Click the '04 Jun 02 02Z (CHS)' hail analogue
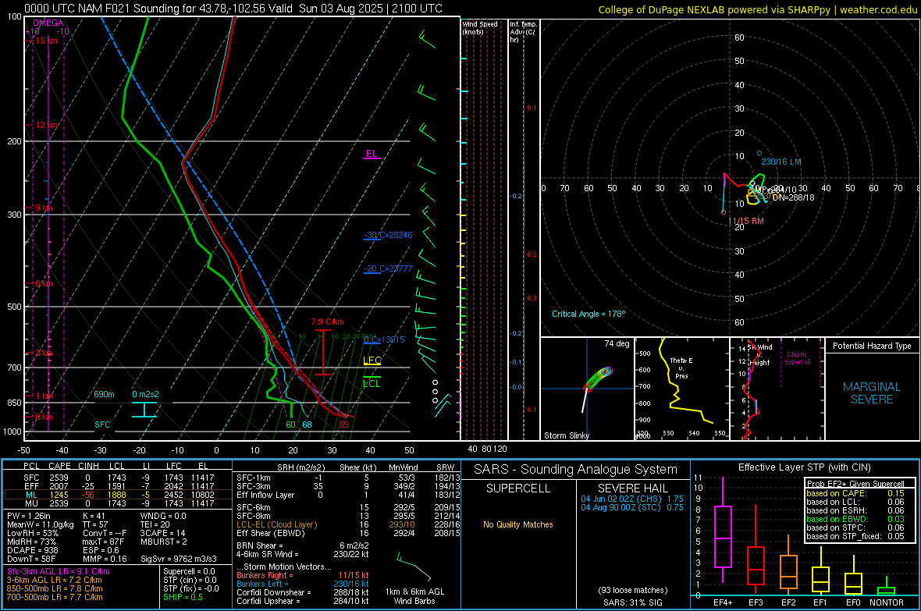The width and height of the screenshot is (921, 611). tap(632, 499)
